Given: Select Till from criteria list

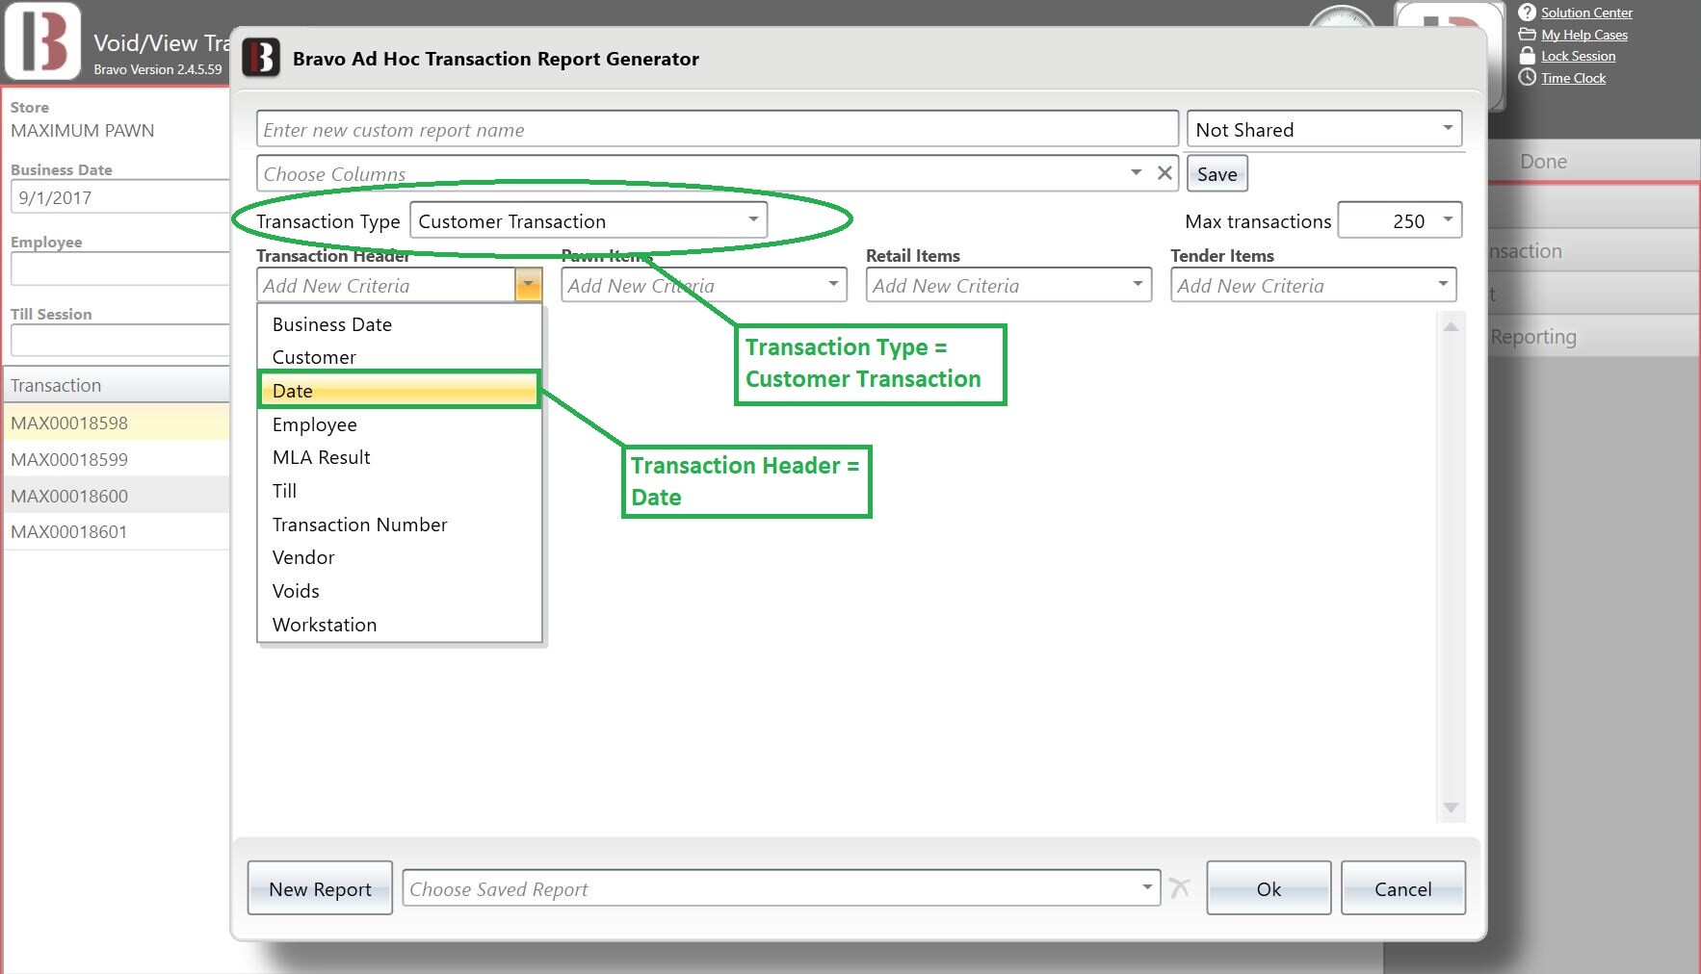Looking at the screenshot, I should 400,491.
